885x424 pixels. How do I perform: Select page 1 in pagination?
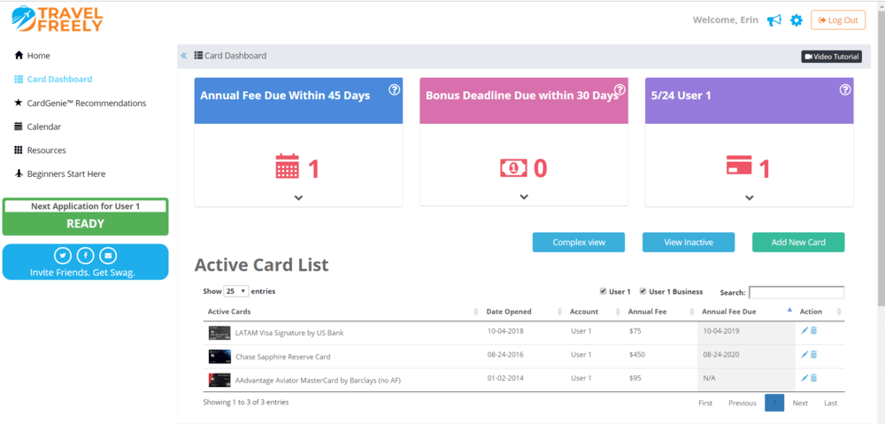point(774,403)
